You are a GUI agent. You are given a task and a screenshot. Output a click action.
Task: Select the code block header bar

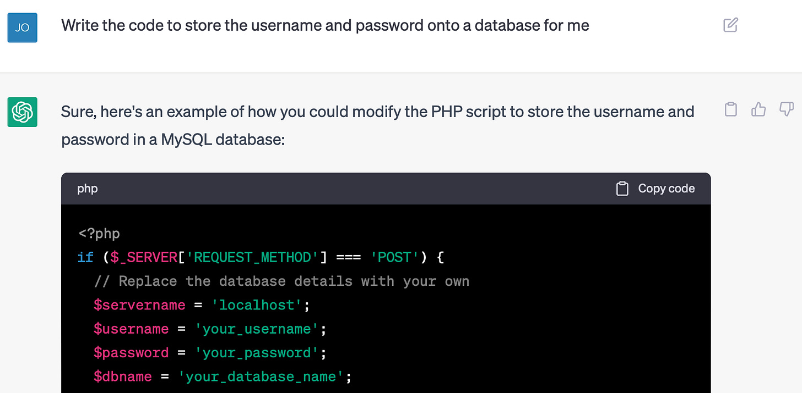[x=386, y=188]
